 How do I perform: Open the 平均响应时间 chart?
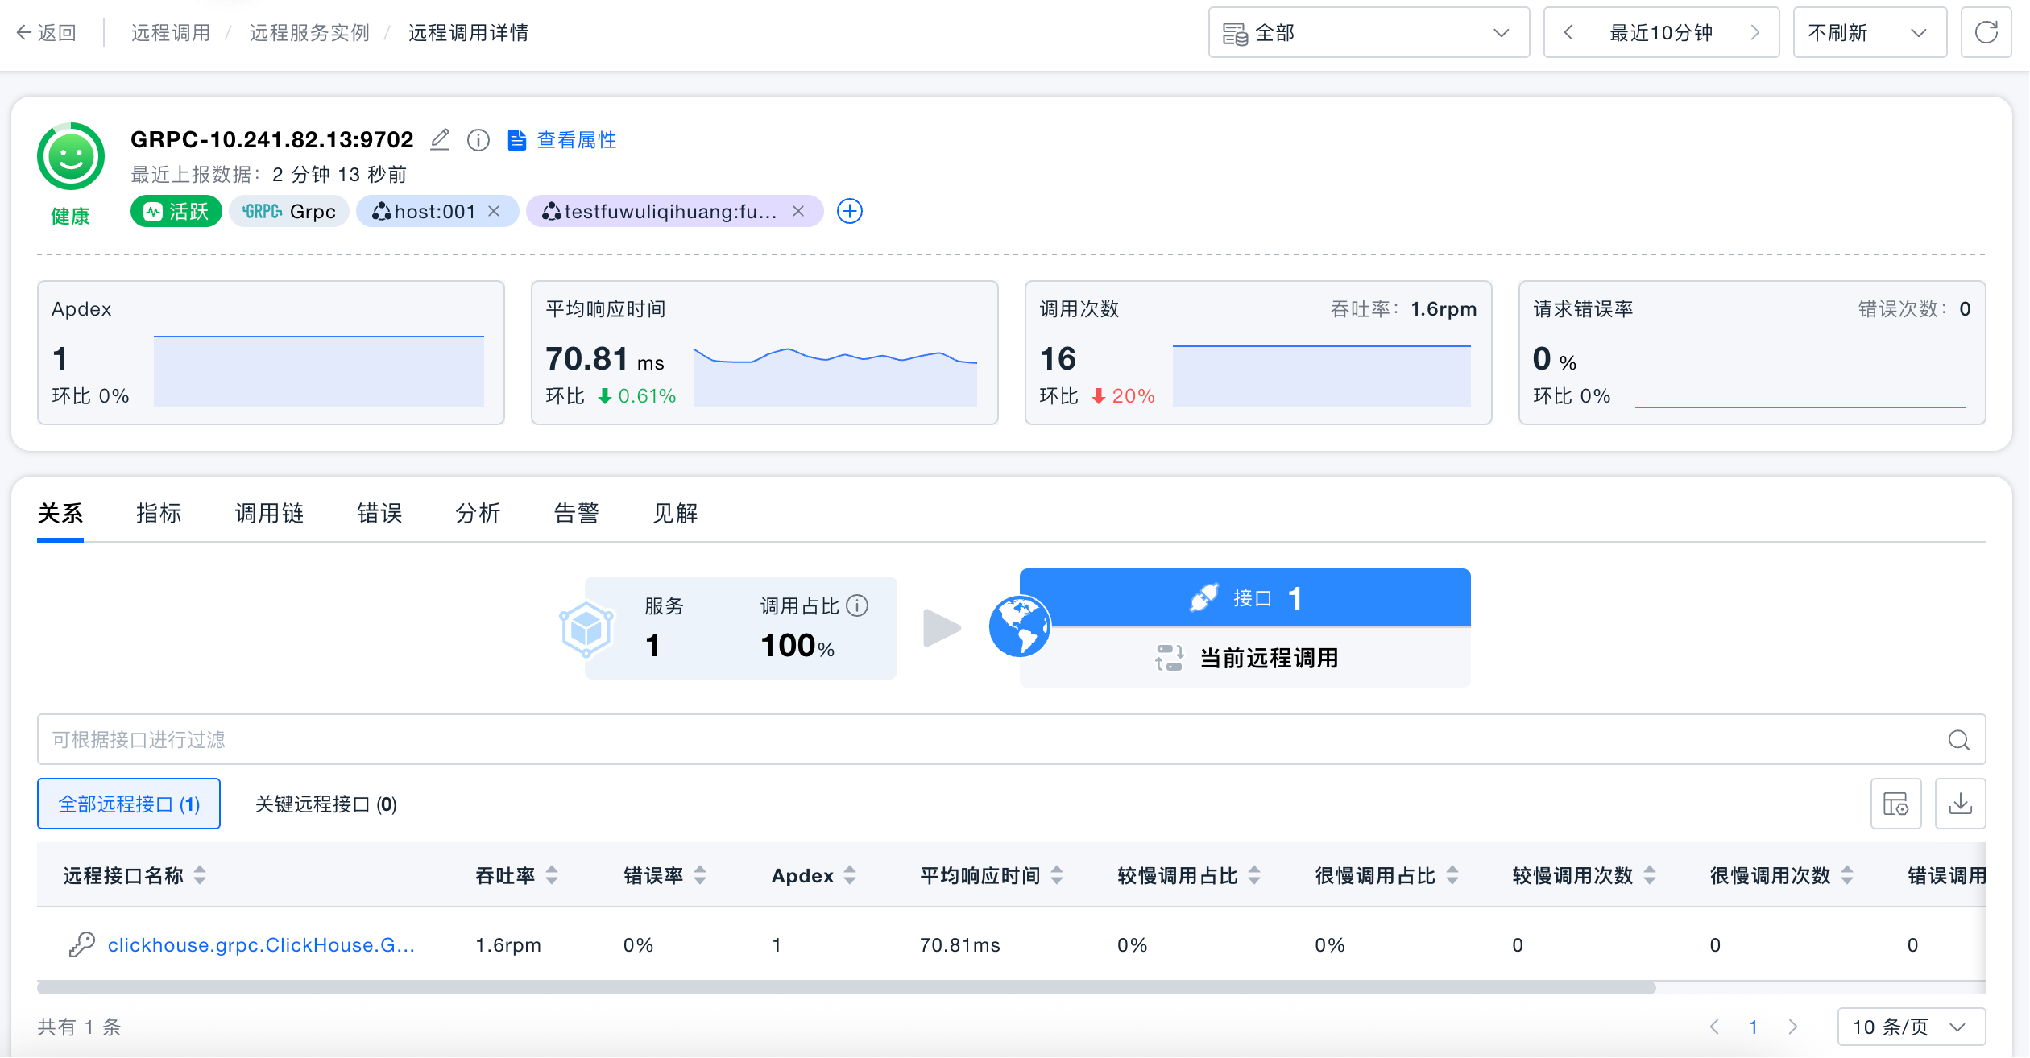(835, 377)
